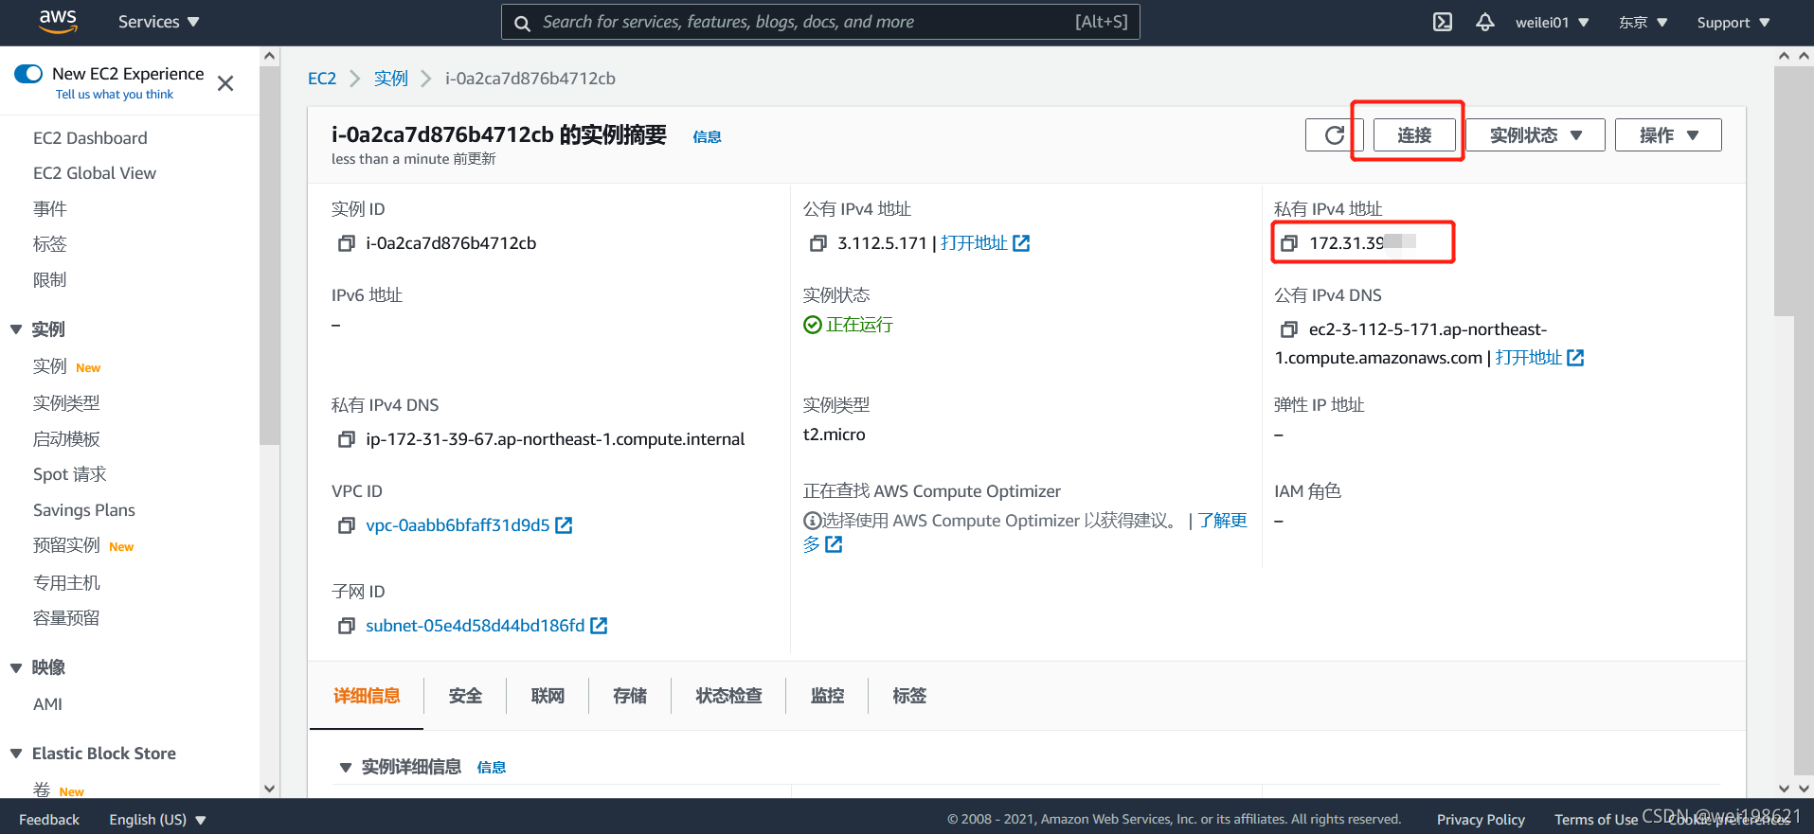Switch to the 安全 tab
1814x834 pixels.
pos(465,696)
